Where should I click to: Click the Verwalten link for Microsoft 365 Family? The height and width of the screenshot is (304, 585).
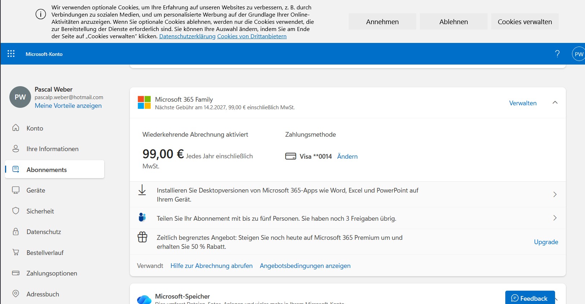coord(523,103)
